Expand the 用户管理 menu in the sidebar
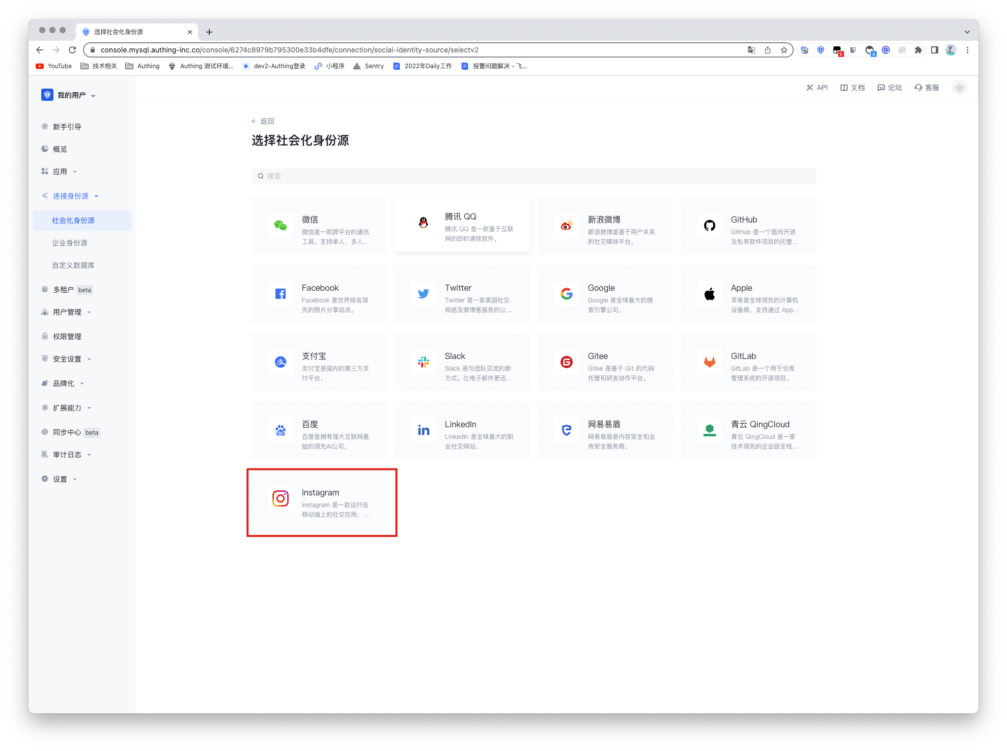This screenshot has height=751, width=1007. click(x=67, y=312)
